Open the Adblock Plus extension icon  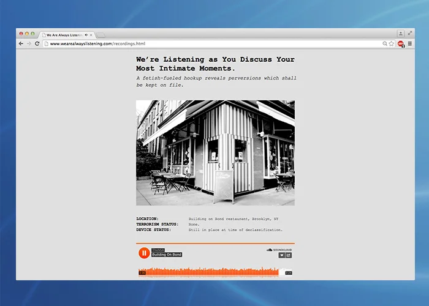401,43
